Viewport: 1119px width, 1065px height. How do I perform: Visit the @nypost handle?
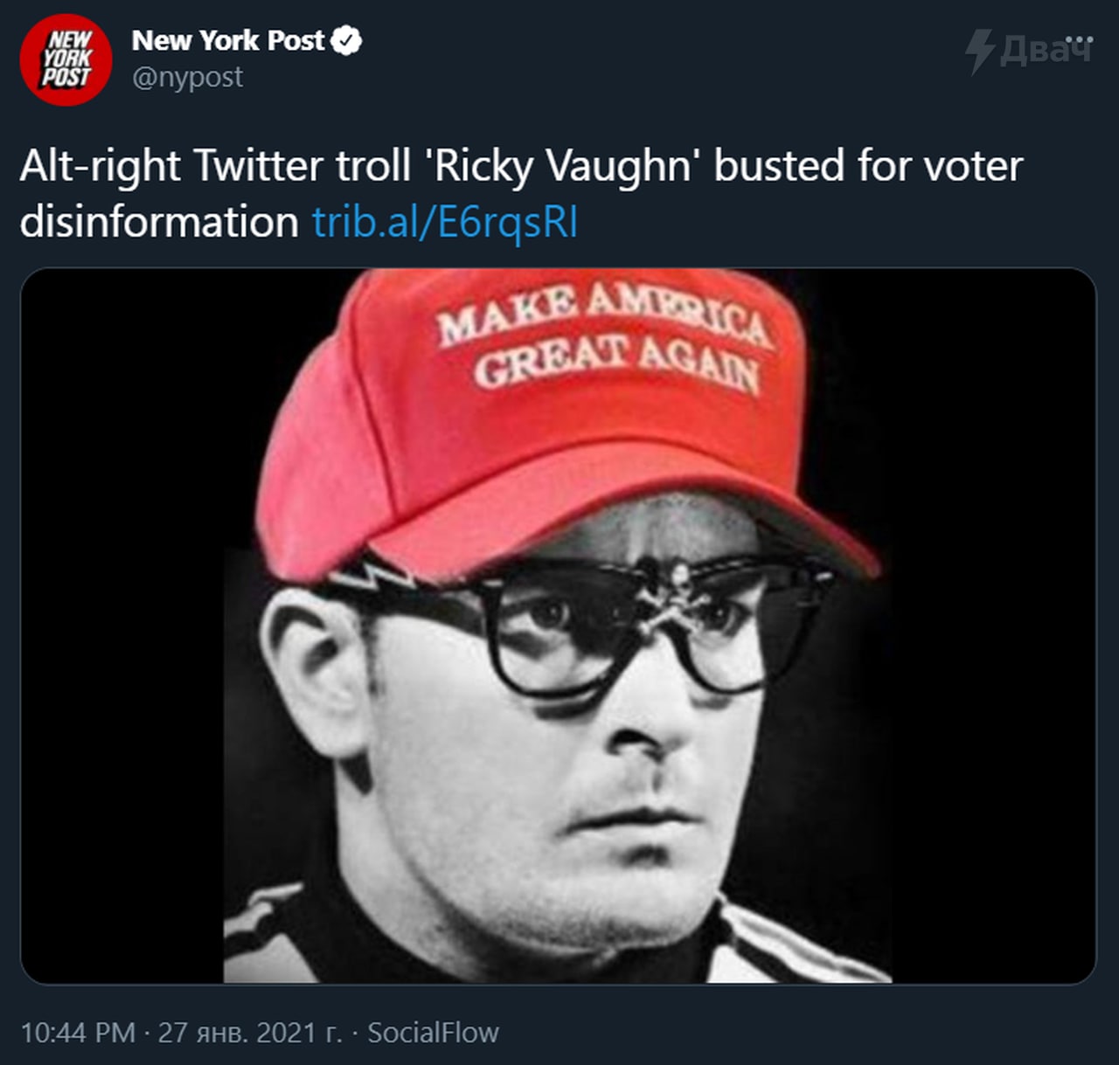[x=187, y=78]
